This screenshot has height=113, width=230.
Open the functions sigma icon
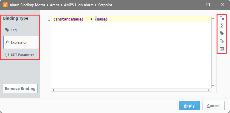point(222,26)
